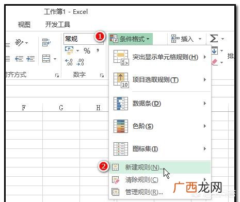Expand arrow beside Data Bars (数据条)
The height and width of the screenshot is (202, 240).
tap(204, 103)
